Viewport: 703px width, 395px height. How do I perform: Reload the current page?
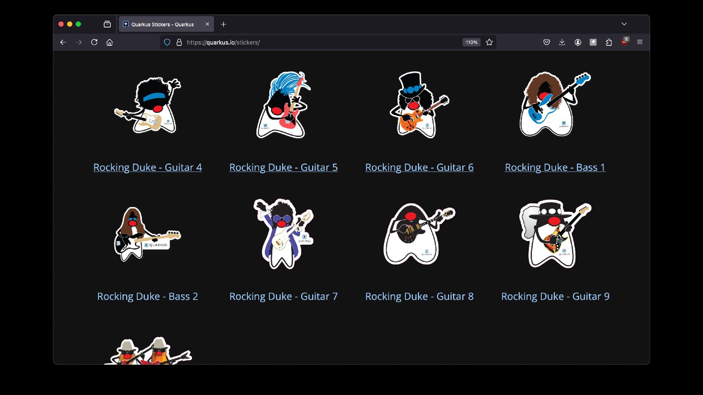point(94,42)
